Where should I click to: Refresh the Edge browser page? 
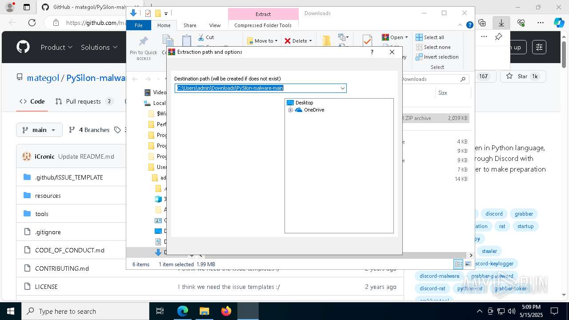coord(32,23)
